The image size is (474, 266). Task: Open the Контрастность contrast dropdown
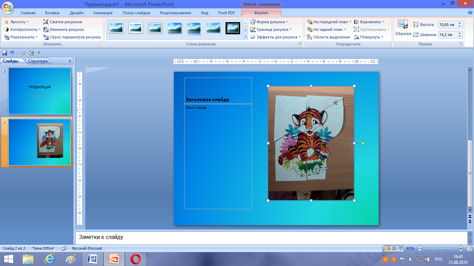[22, 29]
